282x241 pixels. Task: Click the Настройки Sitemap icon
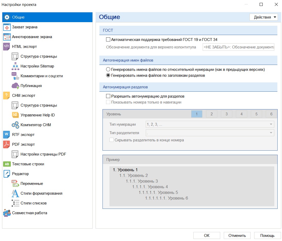point(15,66)
